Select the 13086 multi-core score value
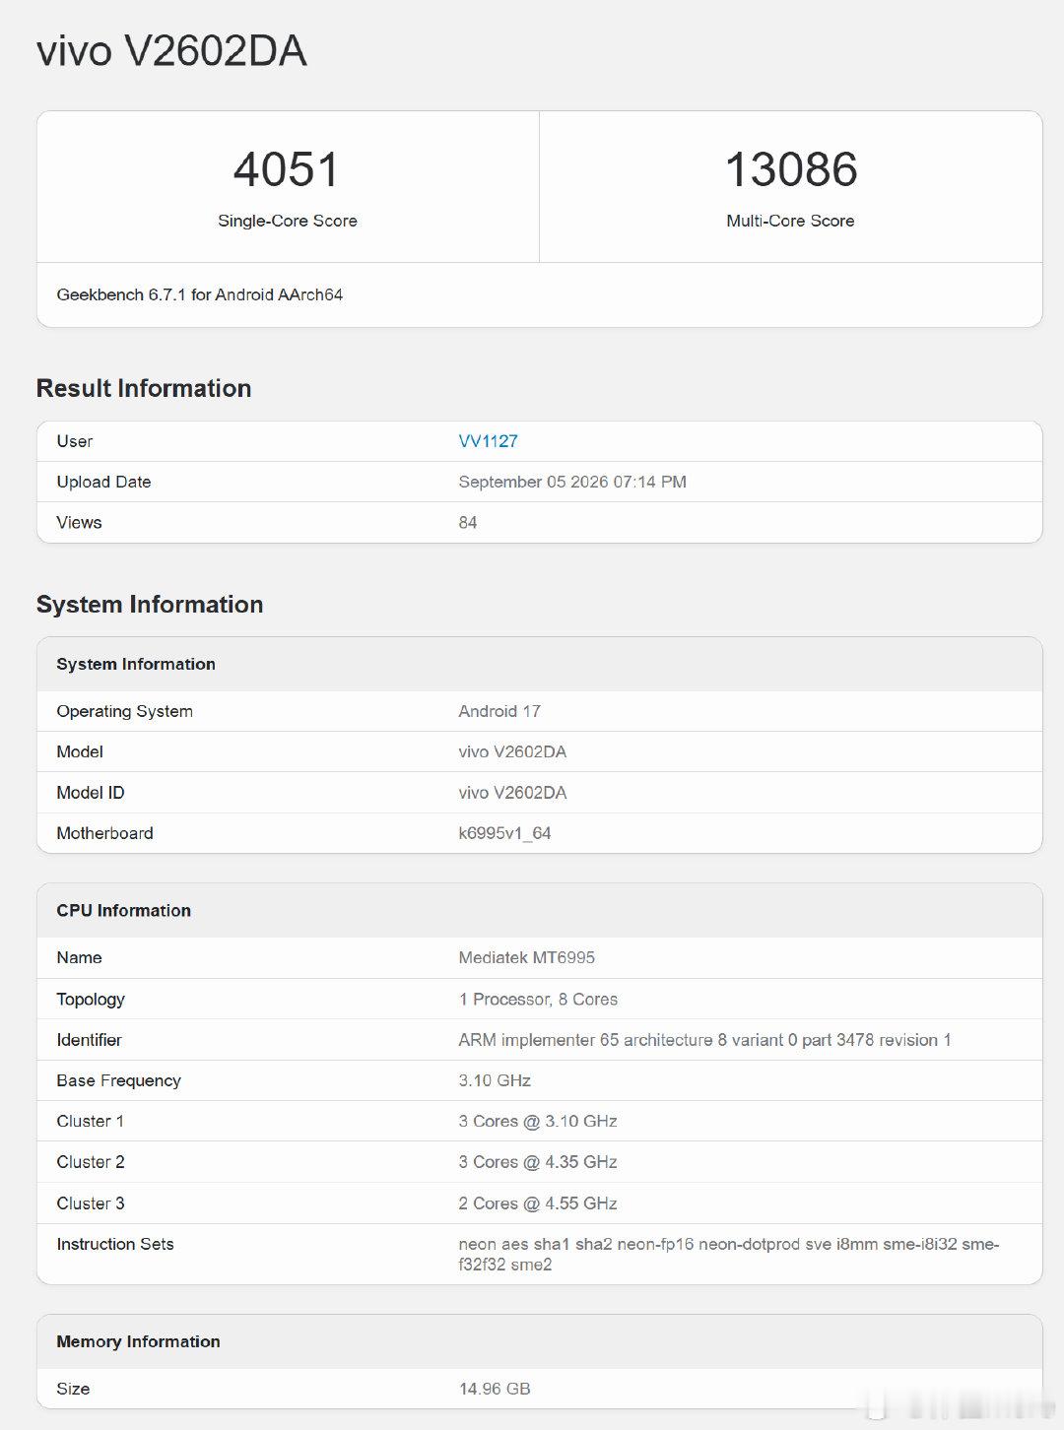This screenshot has height=1430, width=1064. [791, 169]
